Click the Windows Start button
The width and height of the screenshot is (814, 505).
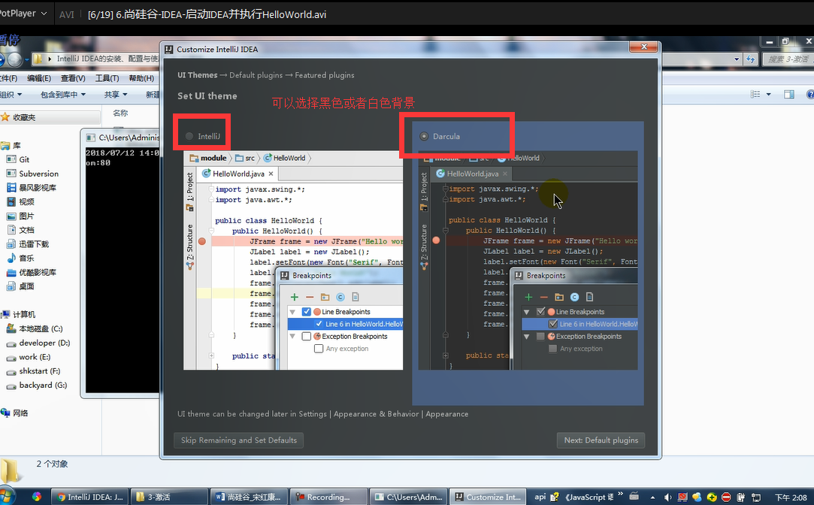tap(6, 496)
